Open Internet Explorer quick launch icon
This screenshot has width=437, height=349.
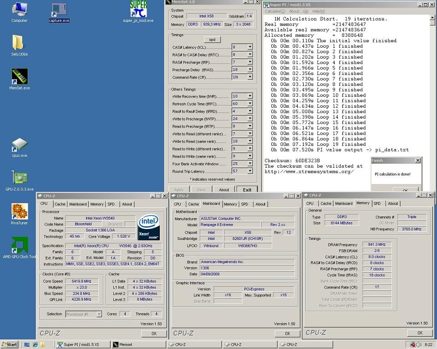(x=35, y=344)
